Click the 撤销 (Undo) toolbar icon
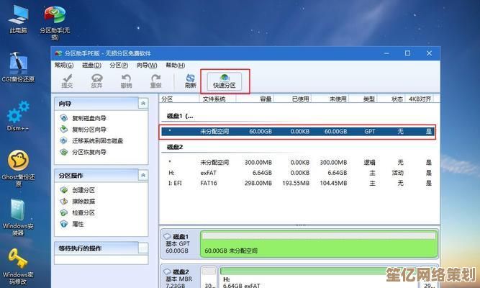 pos(126,81)
